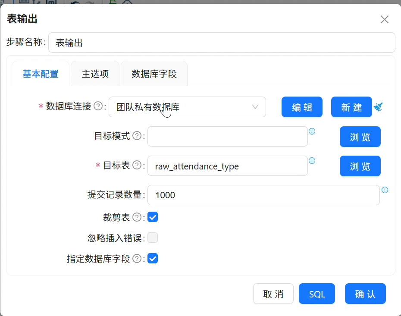Uncheck the 指定数据库字段 checkbox
401x316 pixels.
pyautogui.click(x=153, y=259)
